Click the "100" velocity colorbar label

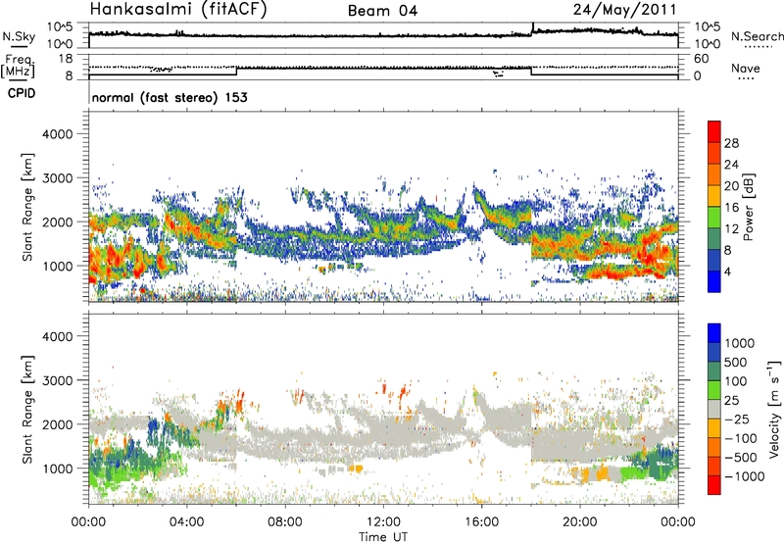point(736,381)
